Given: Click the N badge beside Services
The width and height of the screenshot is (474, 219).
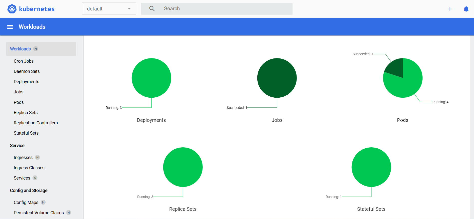Looking at the screenshot, I should coord(35,178).
